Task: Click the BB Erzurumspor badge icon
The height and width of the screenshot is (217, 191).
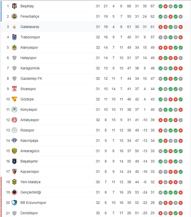Action: coord(14,203)
